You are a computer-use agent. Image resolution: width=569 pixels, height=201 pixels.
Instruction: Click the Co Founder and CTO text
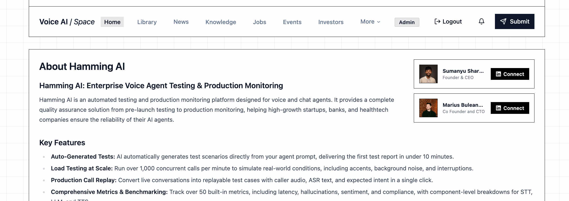pyautogui.click(x=464, y=111)
